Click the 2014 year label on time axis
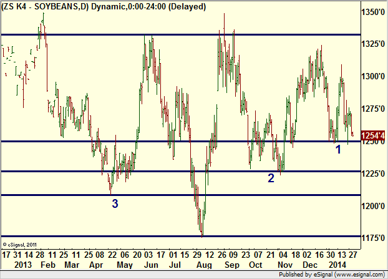Image resolution: width=388 pixels, height=279 pixels. pos(337,265)
